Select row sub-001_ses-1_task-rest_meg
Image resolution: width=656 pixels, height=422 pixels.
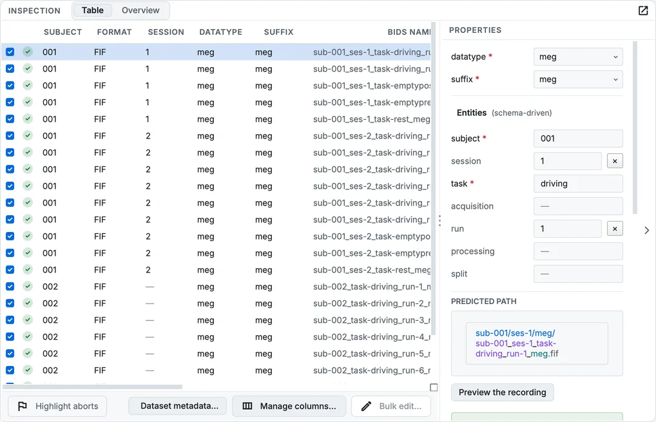pyautogui.click(x=216, y=119)
